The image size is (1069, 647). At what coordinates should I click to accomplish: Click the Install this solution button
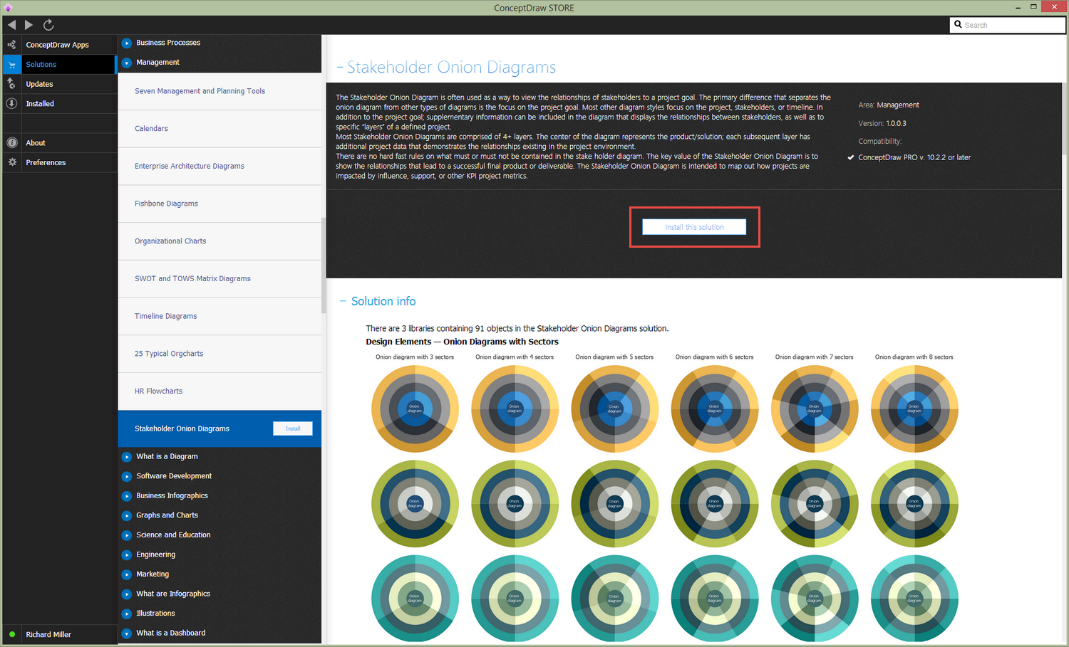point(694,227)
